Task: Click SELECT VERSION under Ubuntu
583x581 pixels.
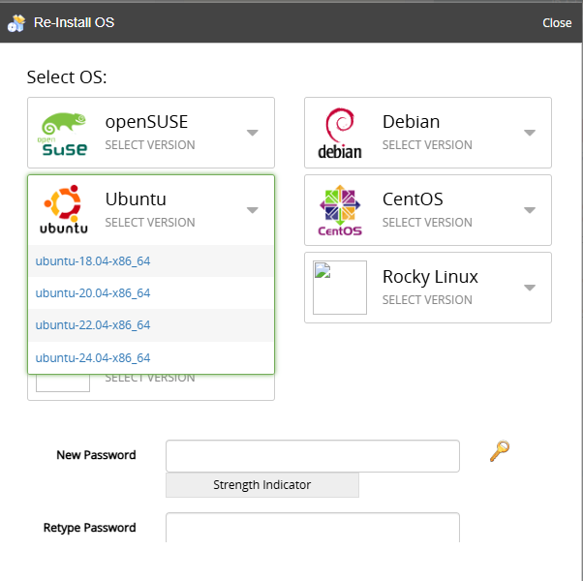Action: point(150,223)
